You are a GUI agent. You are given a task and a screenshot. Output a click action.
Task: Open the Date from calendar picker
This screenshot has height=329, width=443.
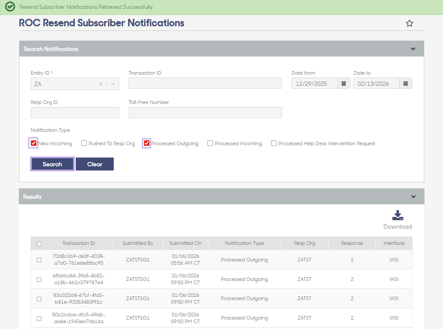pos(344,83)
